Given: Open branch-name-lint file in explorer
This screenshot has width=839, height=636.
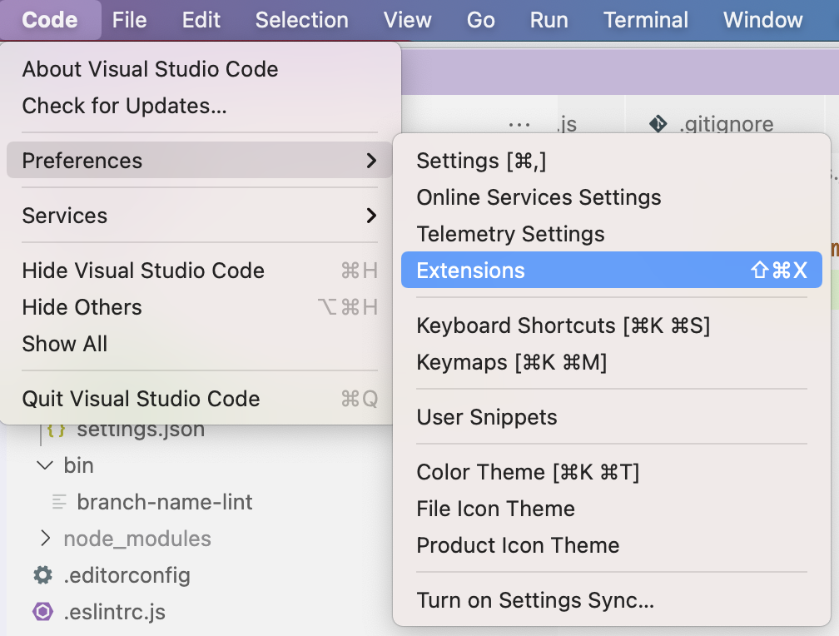Looking at the screenshot, I should tap(164, 502).
